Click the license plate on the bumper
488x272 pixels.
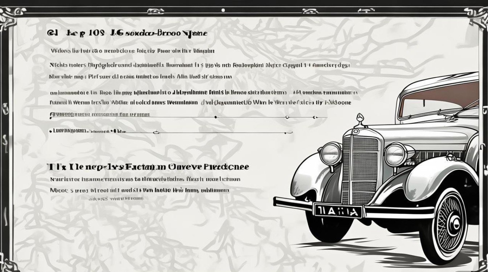[x=338, y=211]
